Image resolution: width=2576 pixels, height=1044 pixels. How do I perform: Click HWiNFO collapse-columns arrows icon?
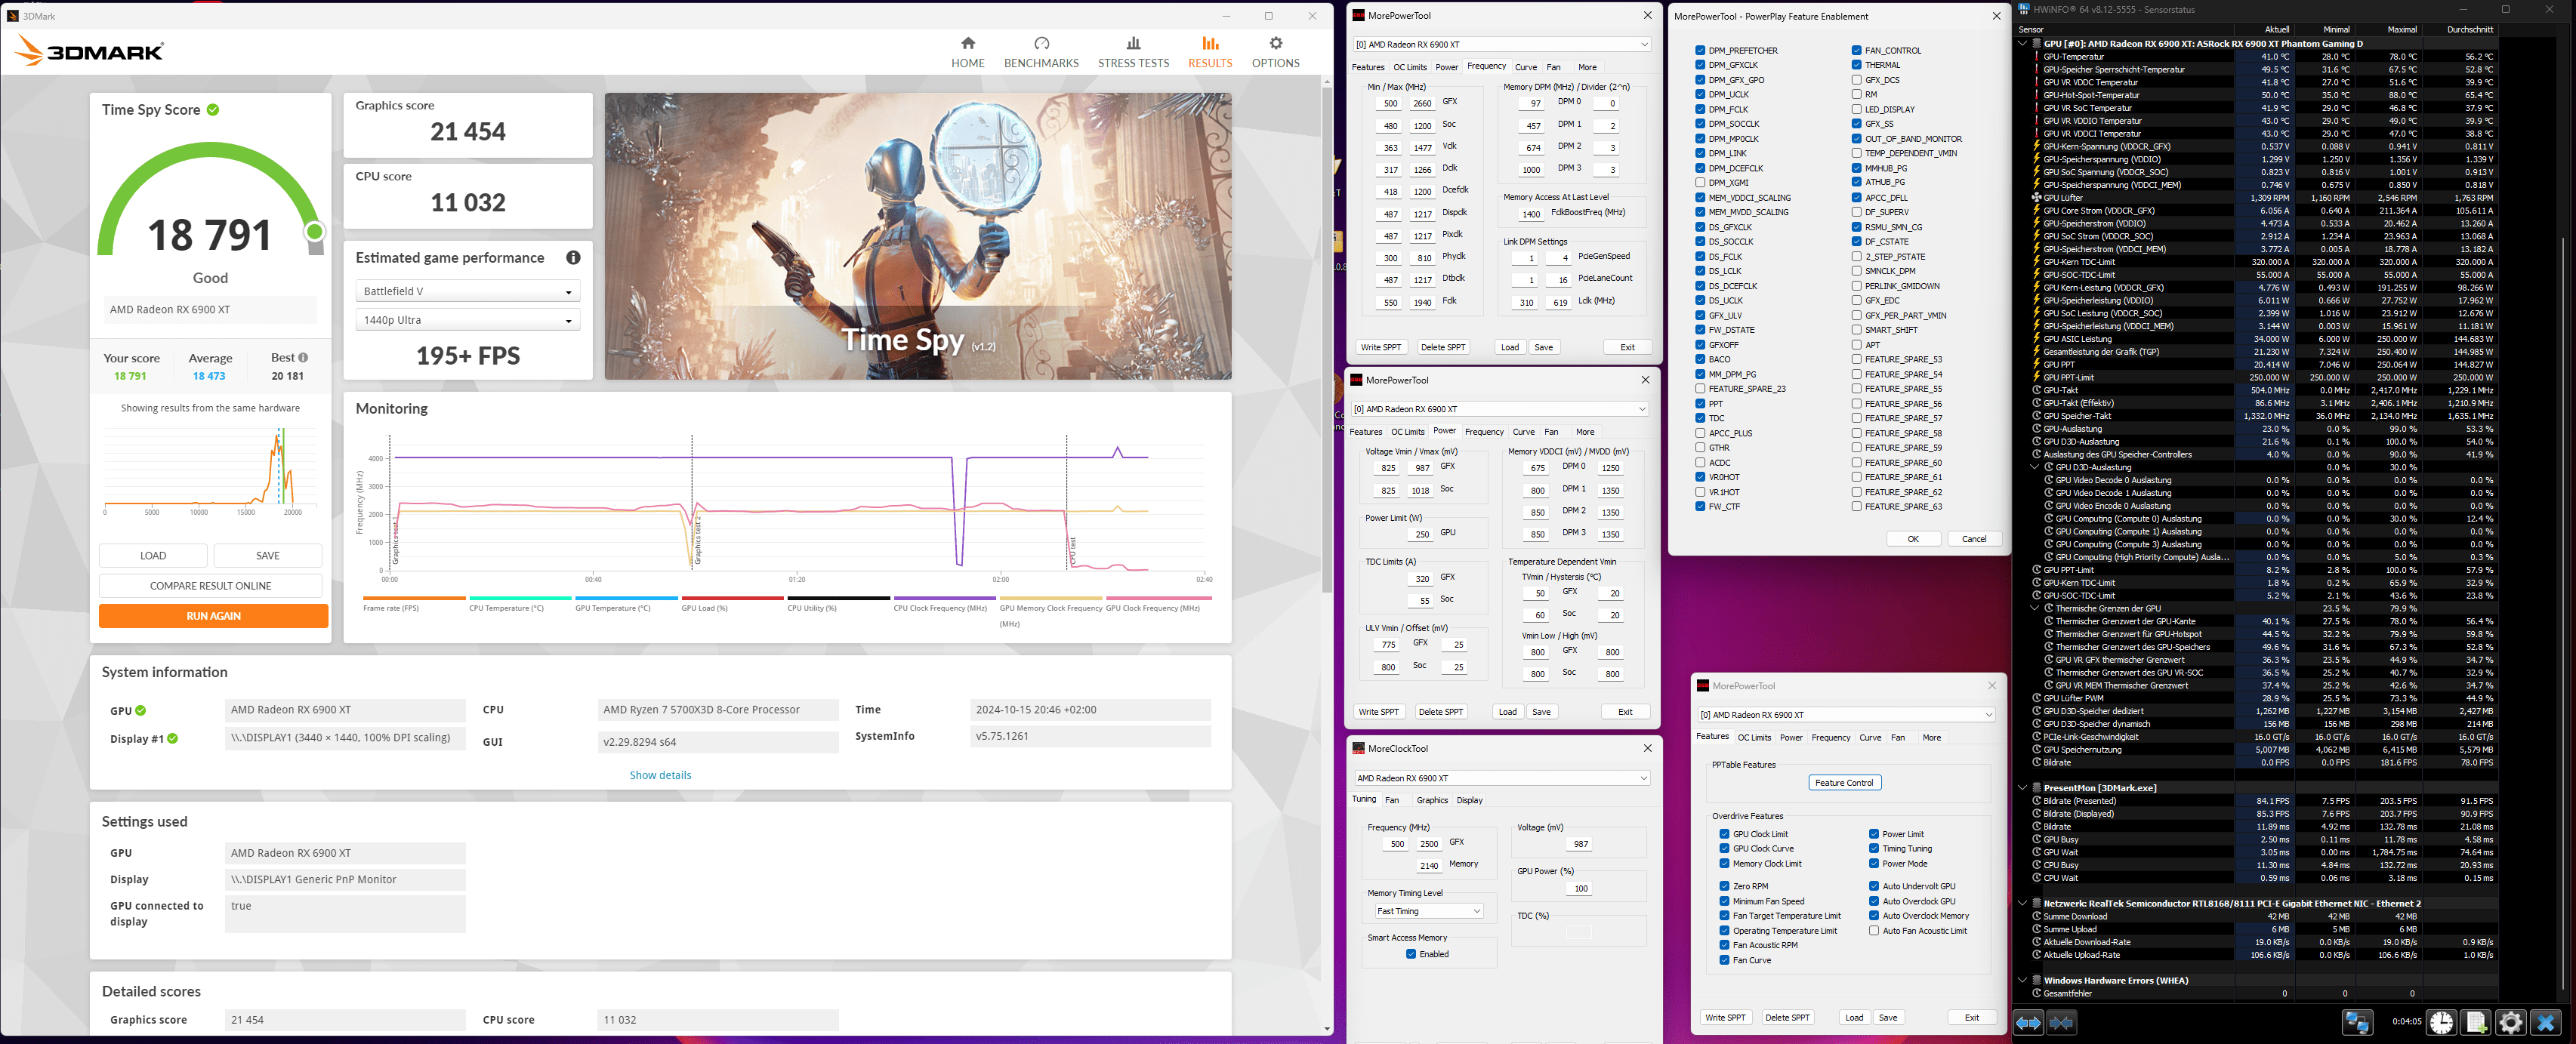click(x=2061, y=1022)
